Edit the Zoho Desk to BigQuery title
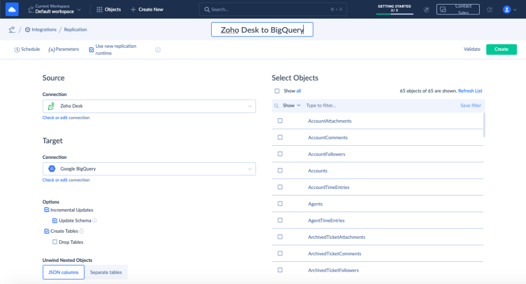Screen dimensions: 526x284 click(x=262, y=29)
